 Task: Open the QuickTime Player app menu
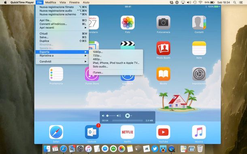(22, 2)
